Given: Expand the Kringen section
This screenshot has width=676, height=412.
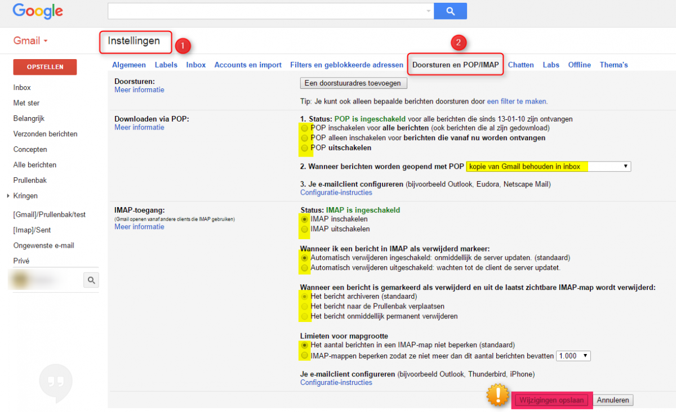Looking at the screenshot, I should pyautogui.click(x=8, y=196).
